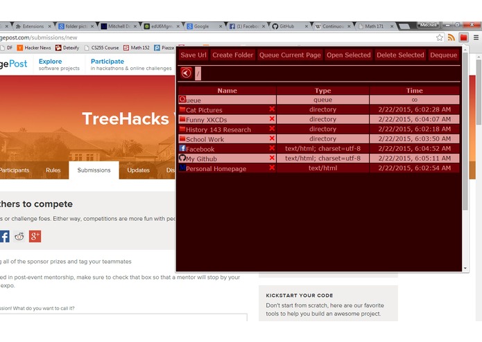482x342 pixels.
Task: Click the popup's vertical scrollbar
Action: click(465, 132)
